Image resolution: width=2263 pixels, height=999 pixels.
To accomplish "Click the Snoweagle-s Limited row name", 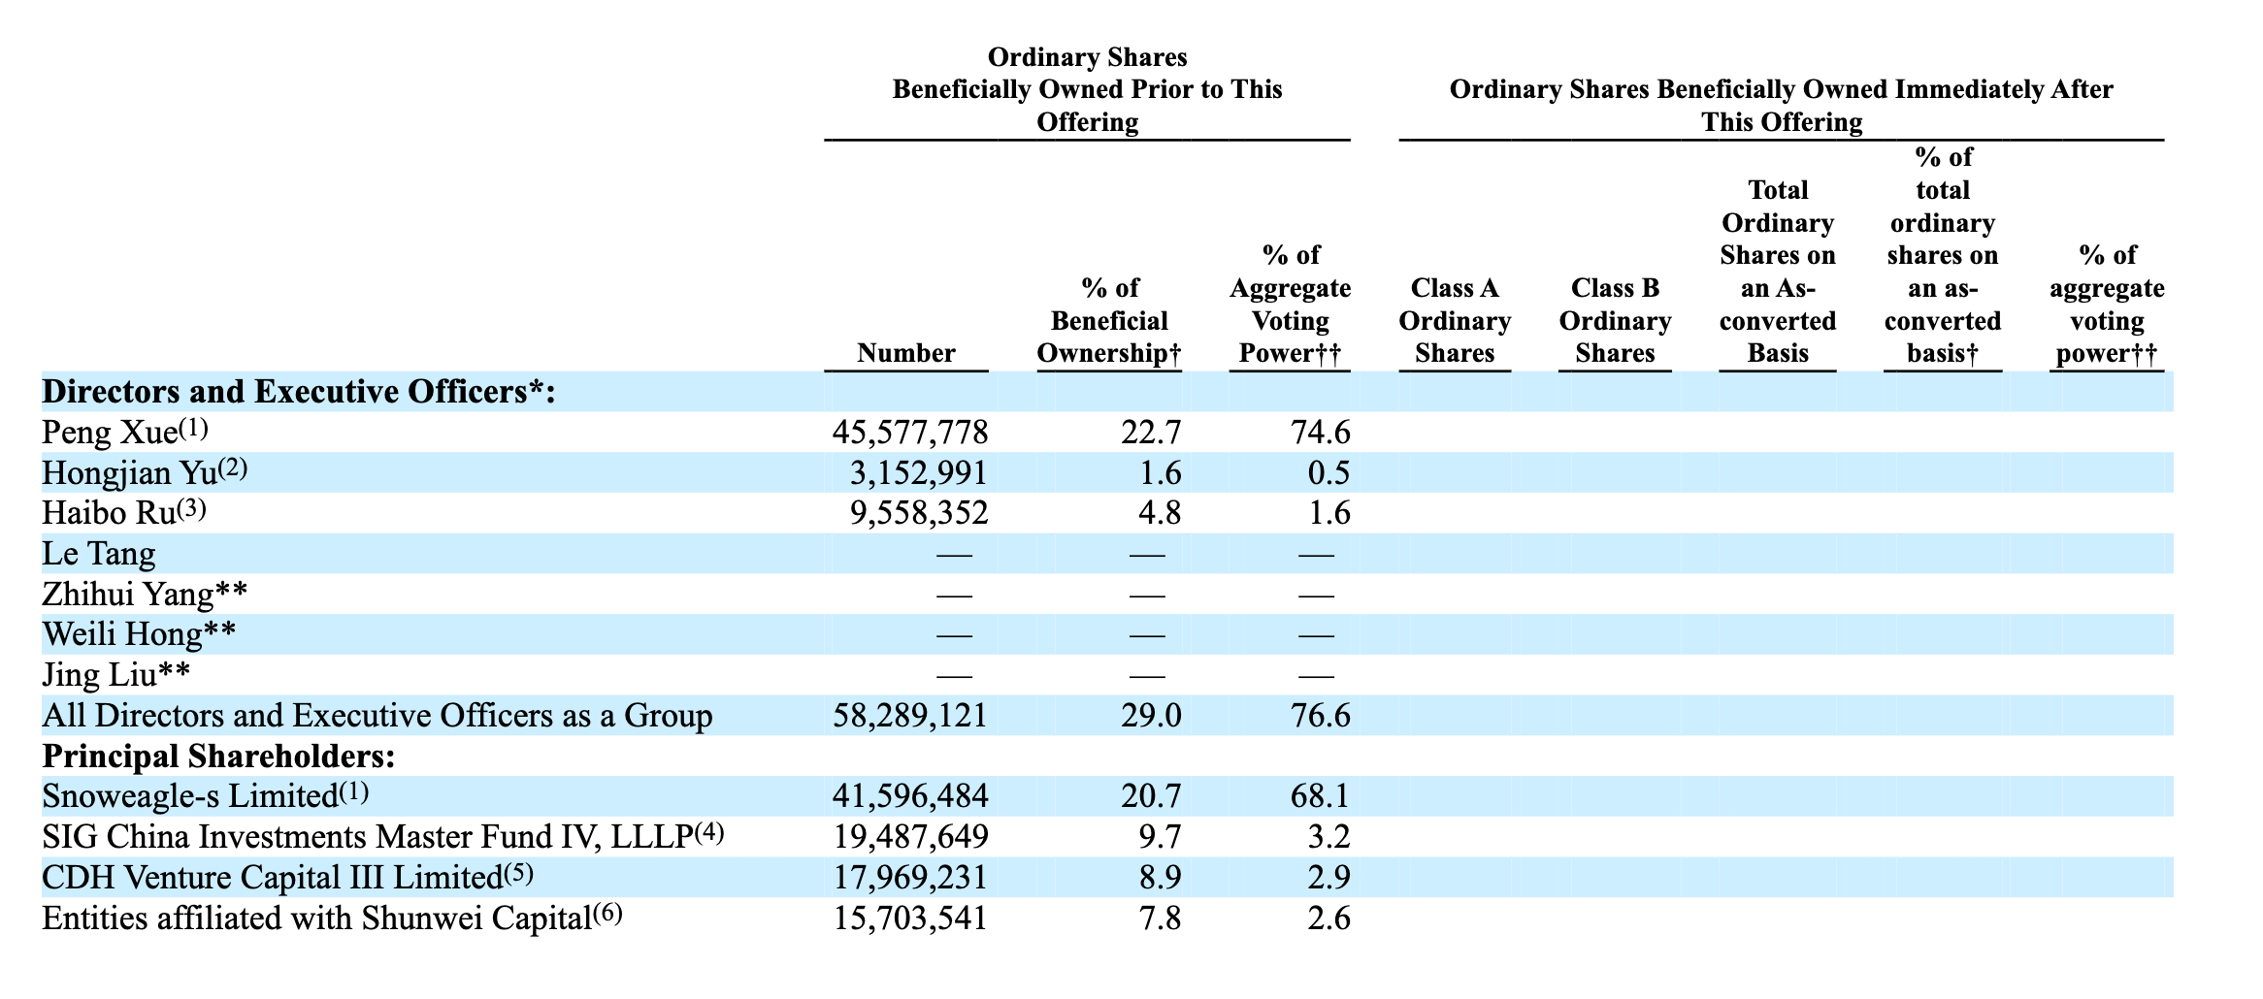I will (x=206, y=796).
